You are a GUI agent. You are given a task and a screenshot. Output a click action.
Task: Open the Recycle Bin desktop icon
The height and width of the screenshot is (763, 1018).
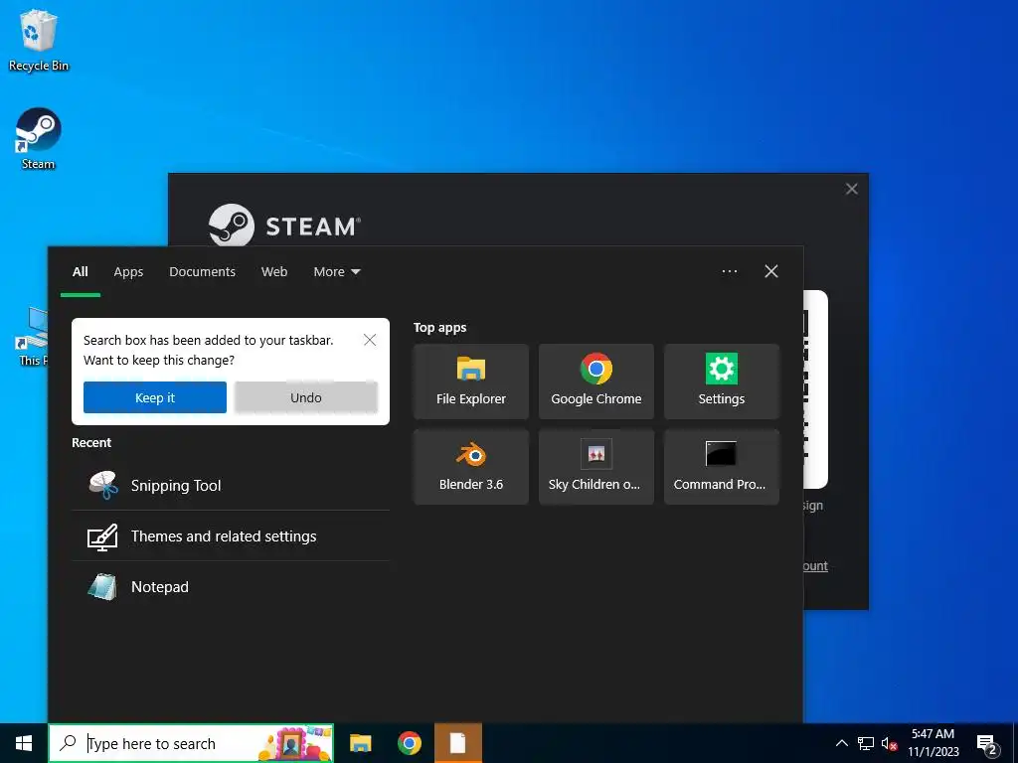tap(39, 40)
